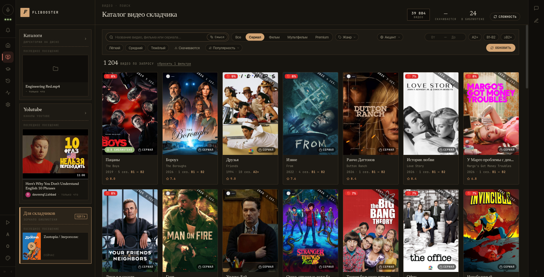This screenshot has height=277, width=544.
Task: Toggle the Средний difficulty filter
Action: coord(135,48)
